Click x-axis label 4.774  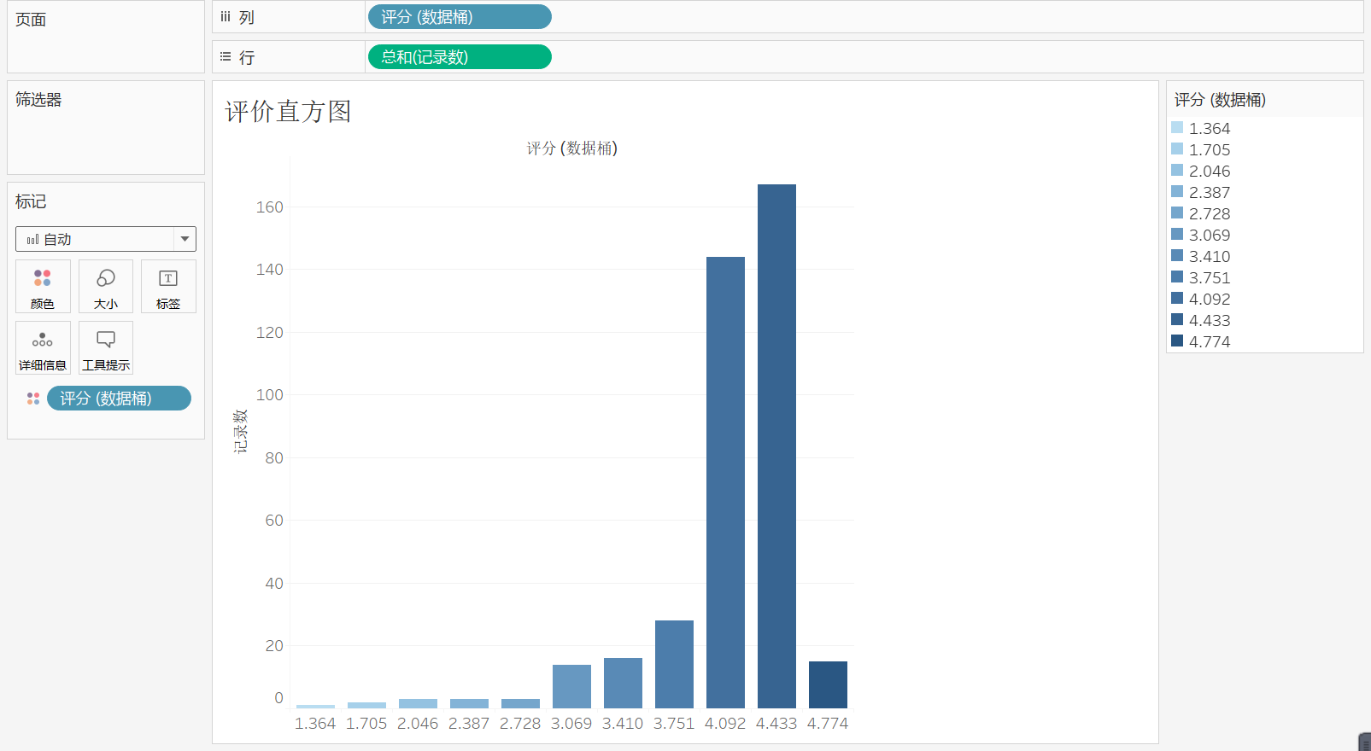point(828,724)
